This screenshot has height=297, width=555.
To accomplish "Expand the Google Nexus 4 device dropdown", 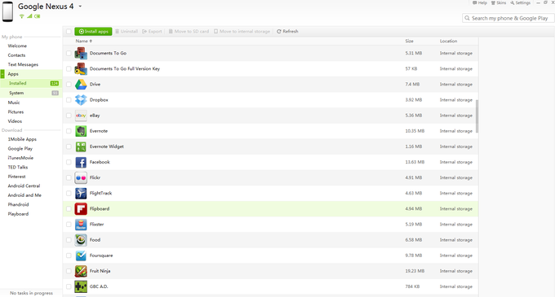I will (80, 7).
